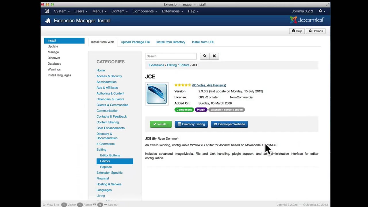Focus the Search input field
This screenshot has height=207, width=368.
(x=171, y=56)
